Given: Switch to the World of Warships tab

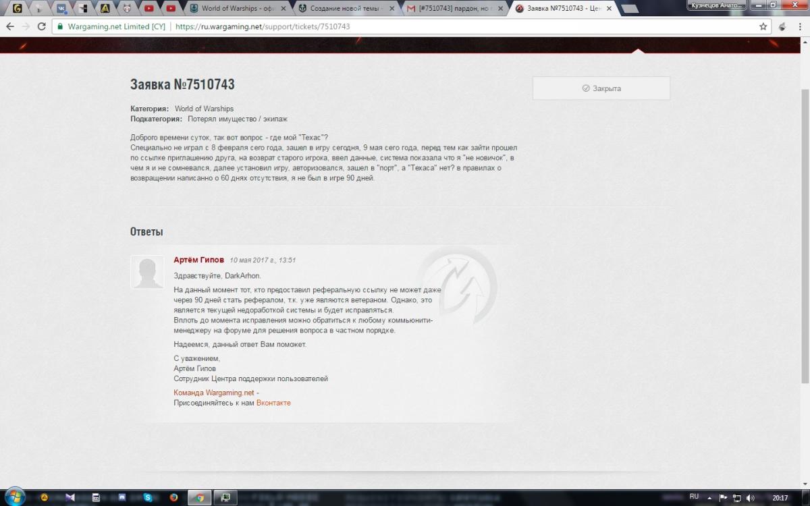Looking at the screenshot, I should (238, 9).
